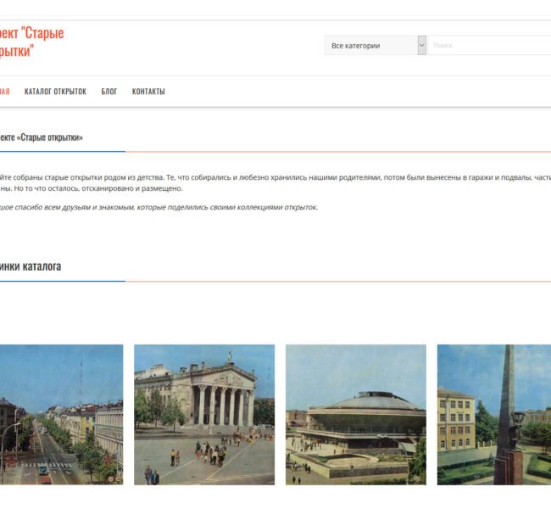Click the "Старые открытки" section heading
Image resolution: width=551 pixels, height=509 pixels.
(42, 137)
